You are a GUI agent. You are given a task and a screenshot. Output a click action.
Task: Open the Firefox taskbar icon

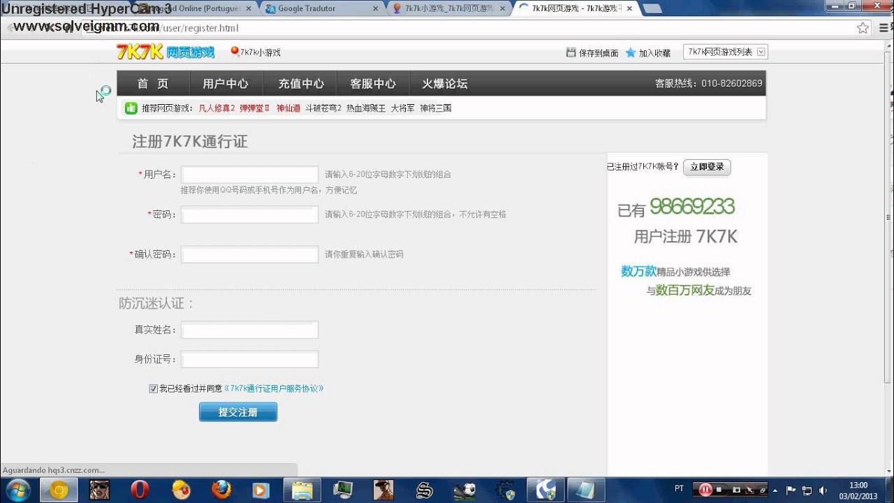point(221,490)
